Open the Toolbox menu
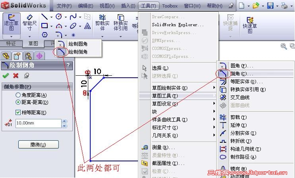Screen dimensions: 295x178 [170, 6]
